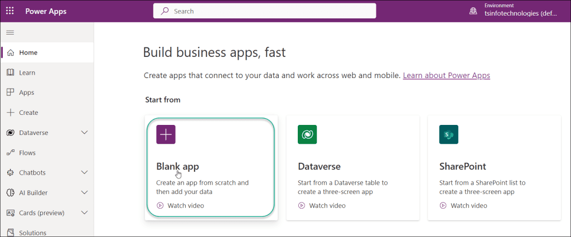Select the Dataverse card title
The image size is (571, 237).
click(319, 166)
